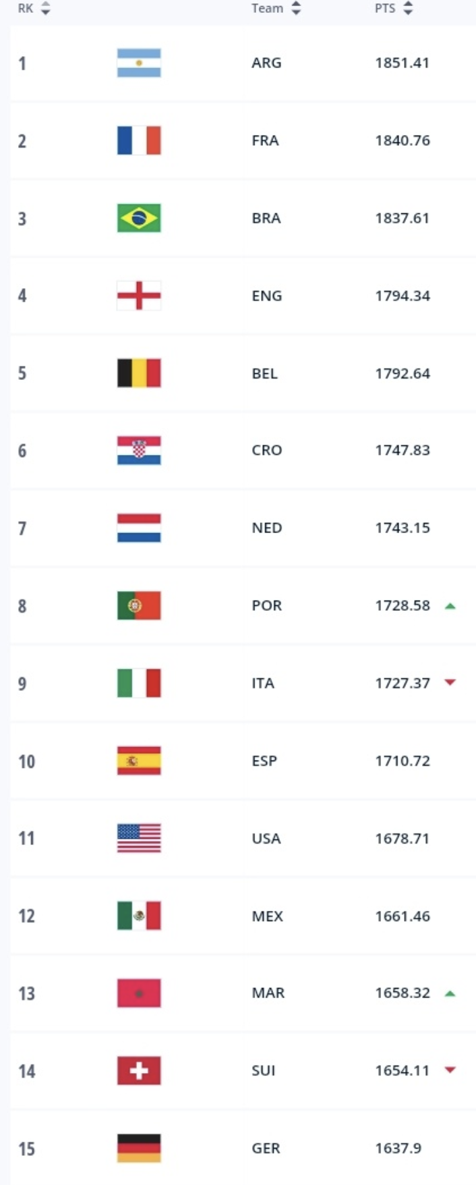Select the Croatia flag icon
The image size is (476, 1185).
[x=139, y=451]
